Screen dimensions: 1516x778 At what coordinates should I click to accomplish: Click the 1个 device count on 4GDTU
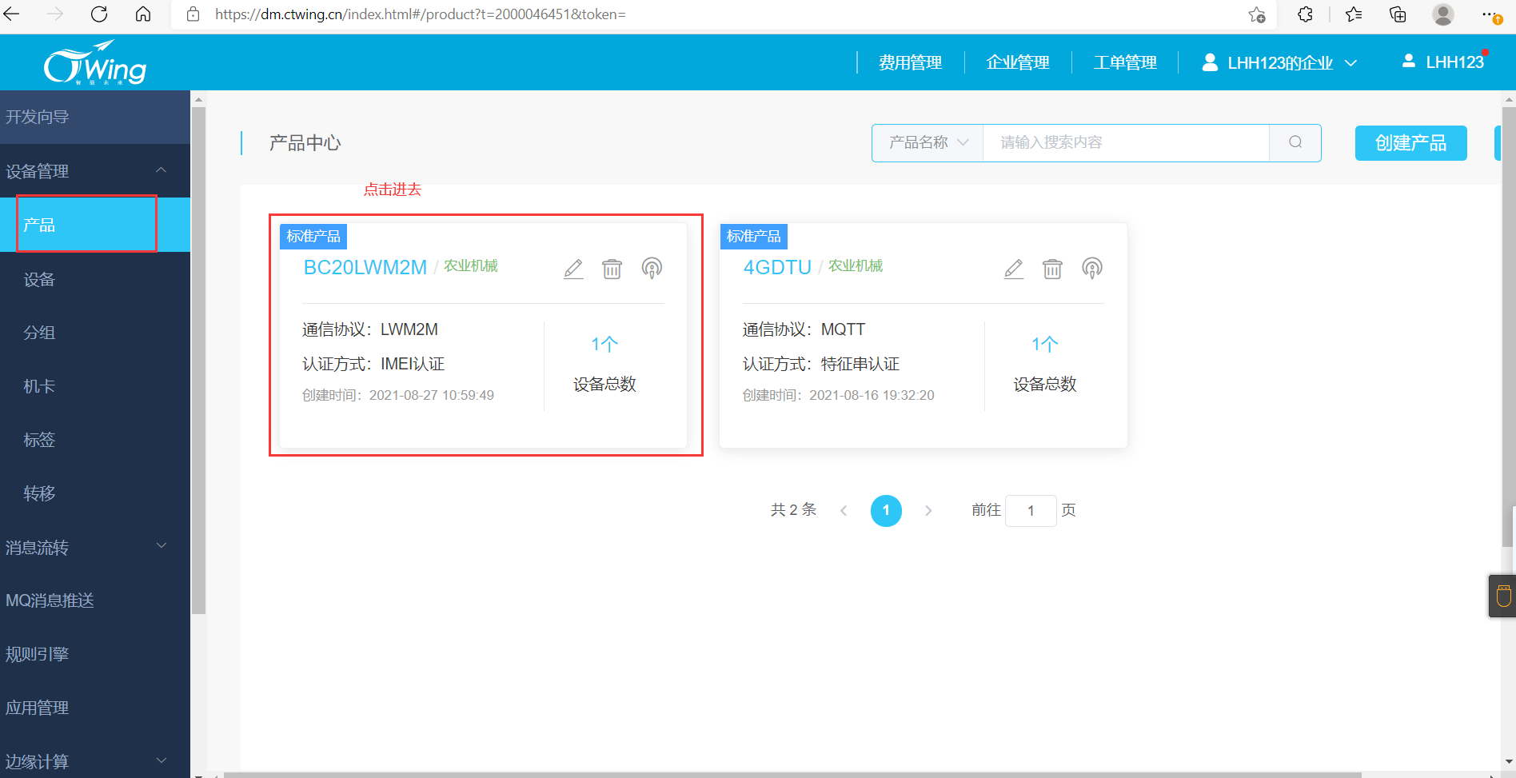(1045, 345)
